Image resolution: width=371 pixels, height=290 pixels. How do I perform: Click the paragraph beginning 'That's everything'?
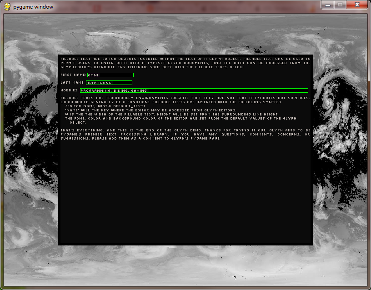pyautogui.click(x=185, y=134)
